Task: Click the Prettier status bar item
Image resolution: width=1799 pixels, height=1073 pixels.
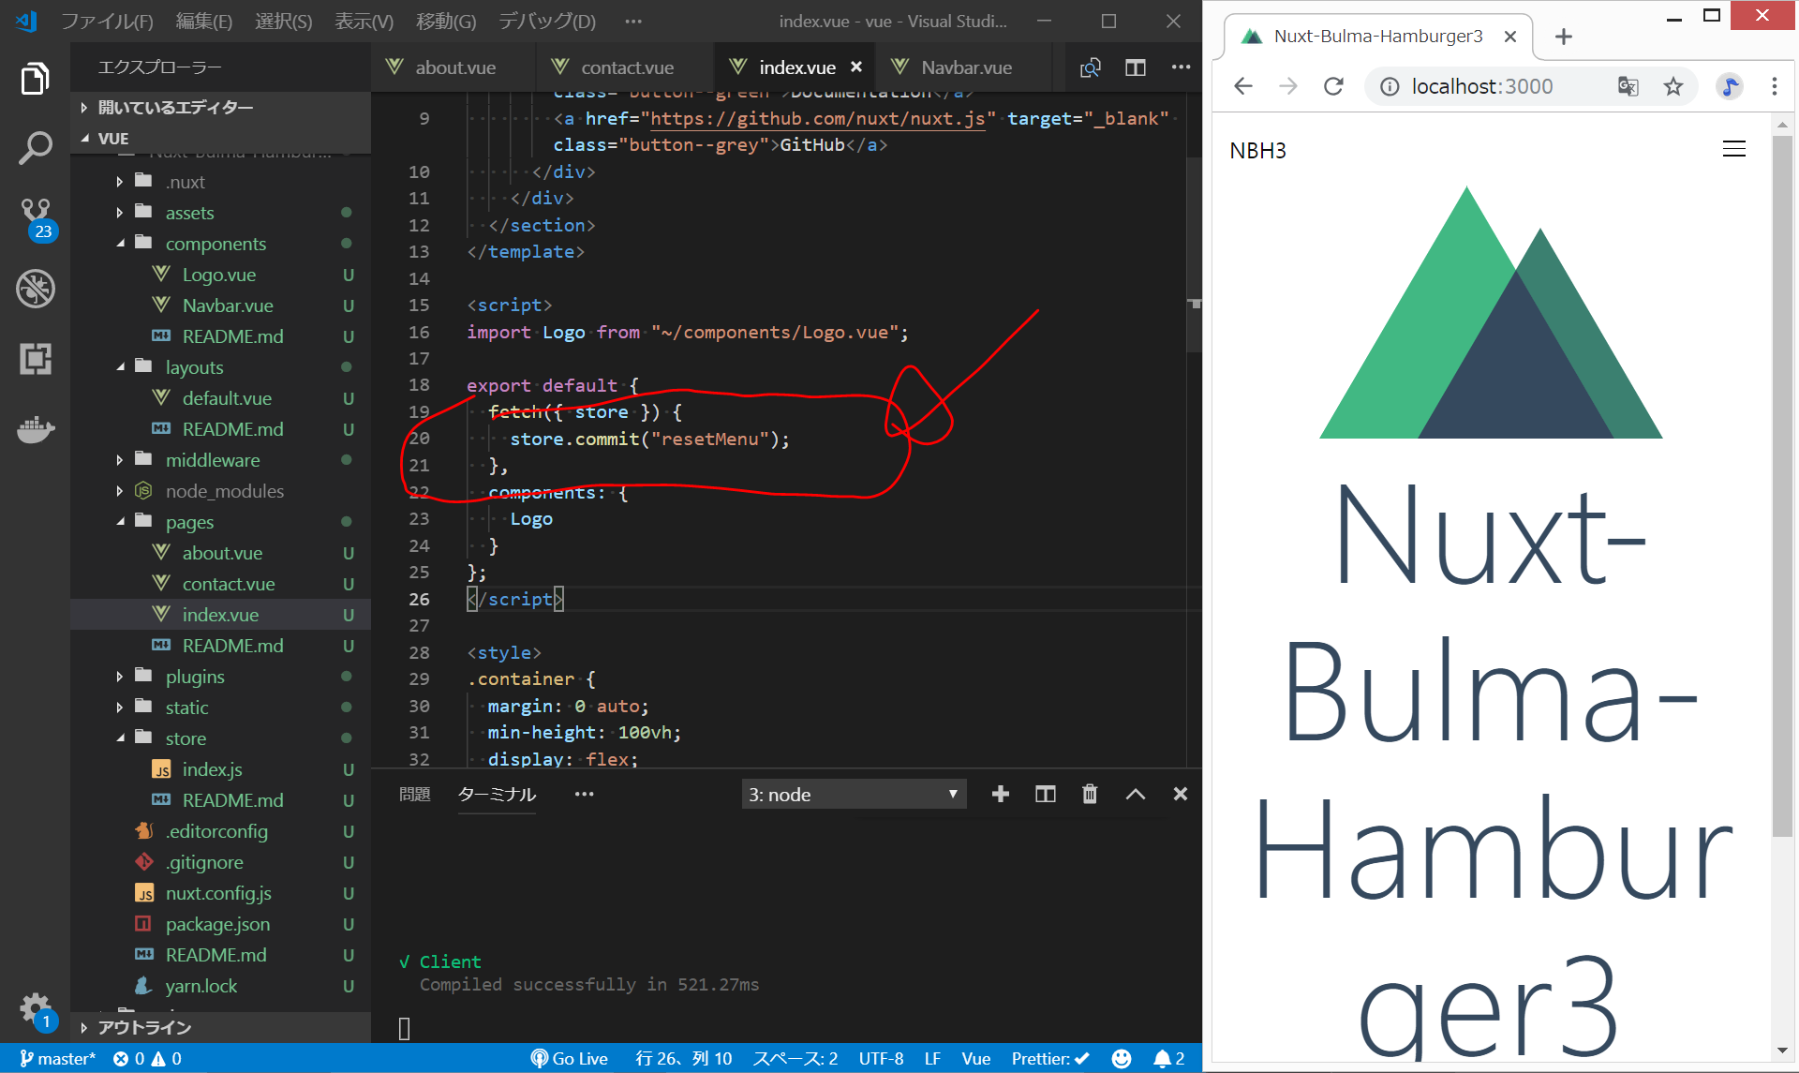Action: [1050, 1058]
